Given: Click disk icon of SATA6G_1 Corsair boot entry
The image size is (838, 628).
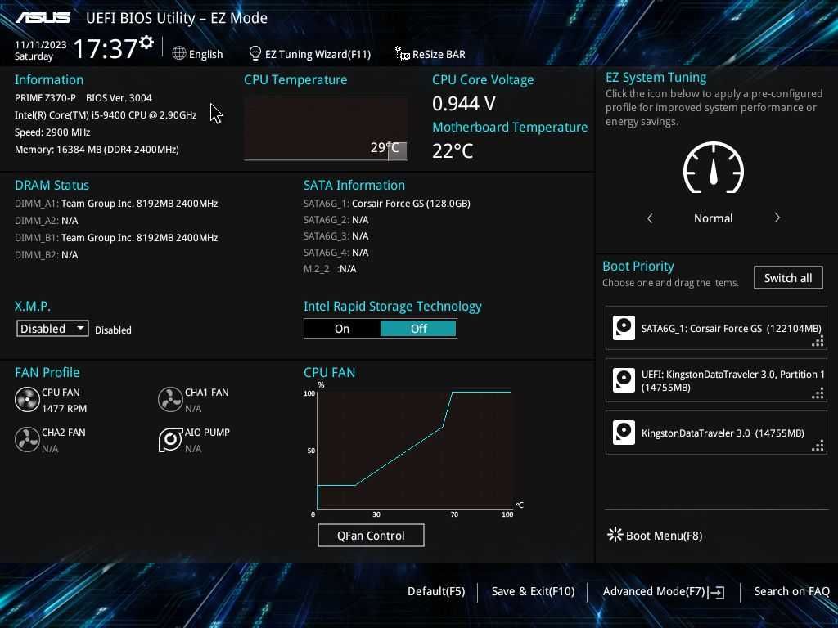Looking at the screenshot, I should coord(624,328).
